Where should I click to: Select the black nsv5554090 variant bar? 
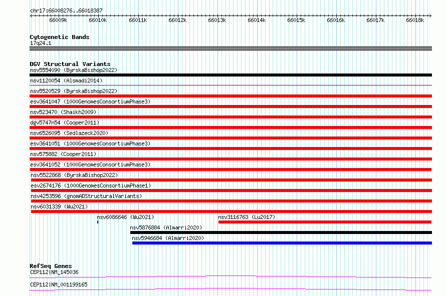tap(231, 75)
